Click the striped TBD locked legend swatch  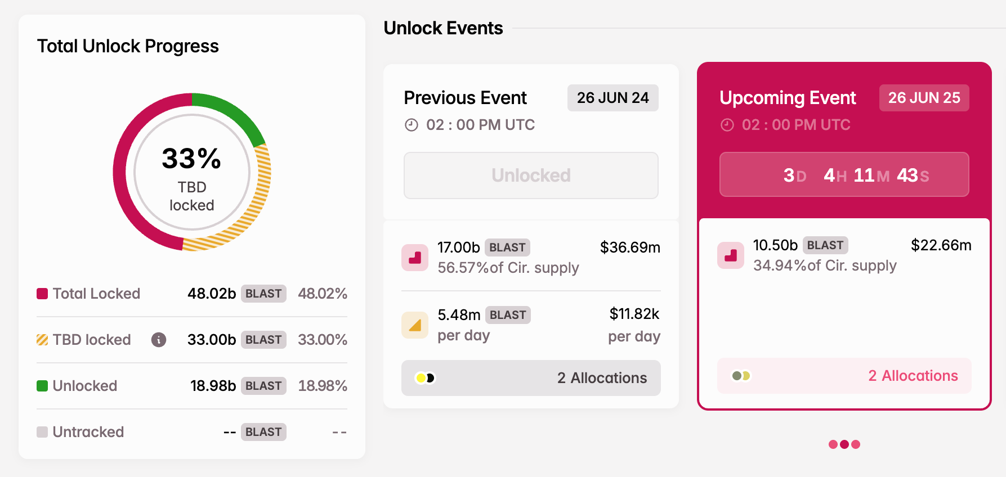(x=42, y=340)
